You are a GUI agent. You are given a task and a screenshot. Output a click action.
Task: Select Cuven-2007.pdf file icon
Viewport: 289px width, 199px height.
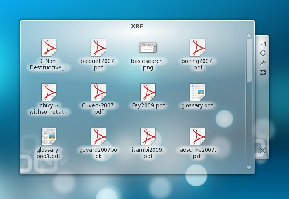(98, 92)
